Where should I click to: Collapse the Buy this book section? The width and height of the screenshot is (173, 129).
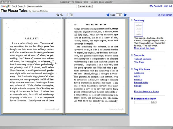(132, 69)
